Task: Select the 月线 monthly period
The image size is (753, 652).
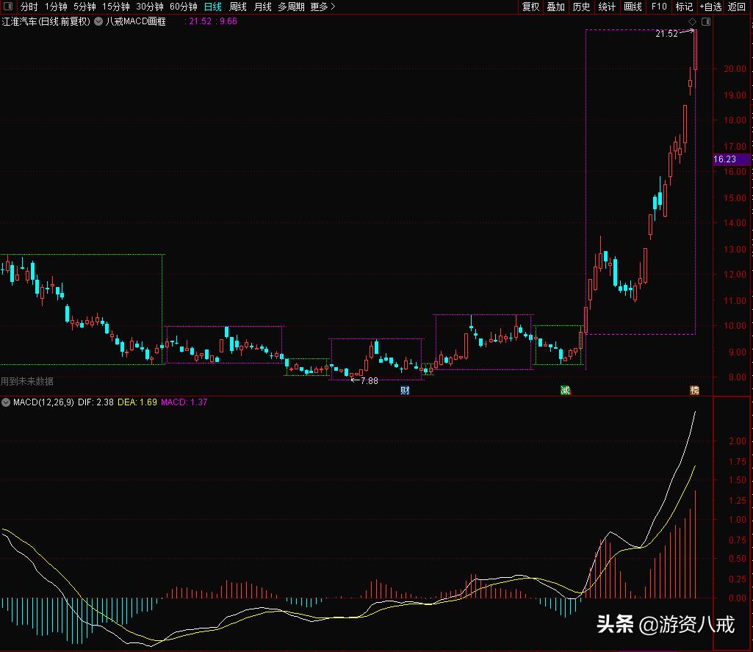Action: [x=262, y=7]
